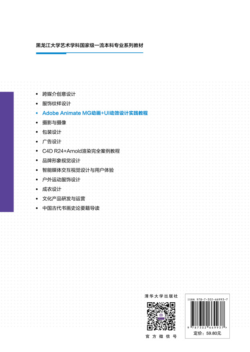Click the 定价 59.80元 price label

pyautogui.click(x=207, y=333)
